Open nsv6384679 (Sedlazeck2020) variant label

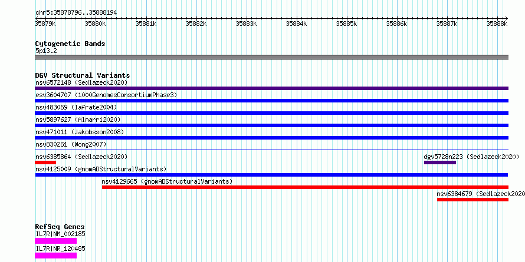pyautogui.click(x=481, y=194)
